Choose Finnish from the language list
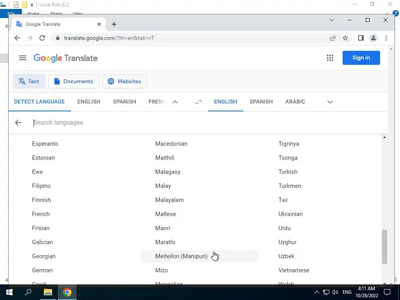Image resolution: width=400 pixels, height=300 pixels. pos(41,200)
